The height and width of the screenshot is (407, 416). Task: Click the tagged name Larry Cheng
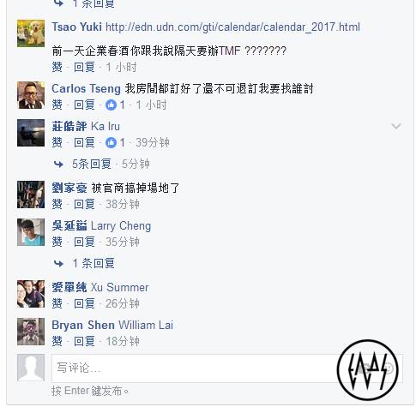pos(121,226)
